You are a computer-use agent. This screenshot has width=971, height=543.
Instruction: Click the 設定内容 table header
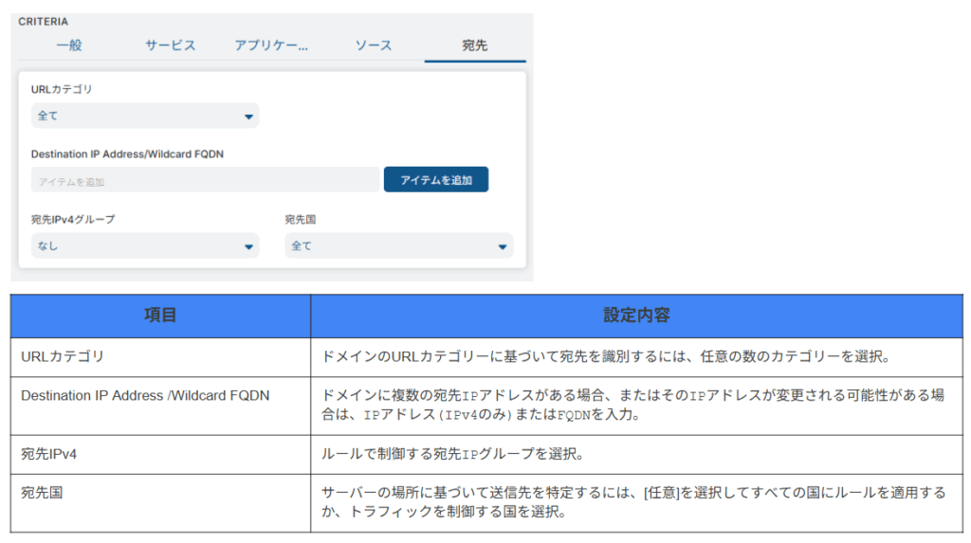(636, 316)
